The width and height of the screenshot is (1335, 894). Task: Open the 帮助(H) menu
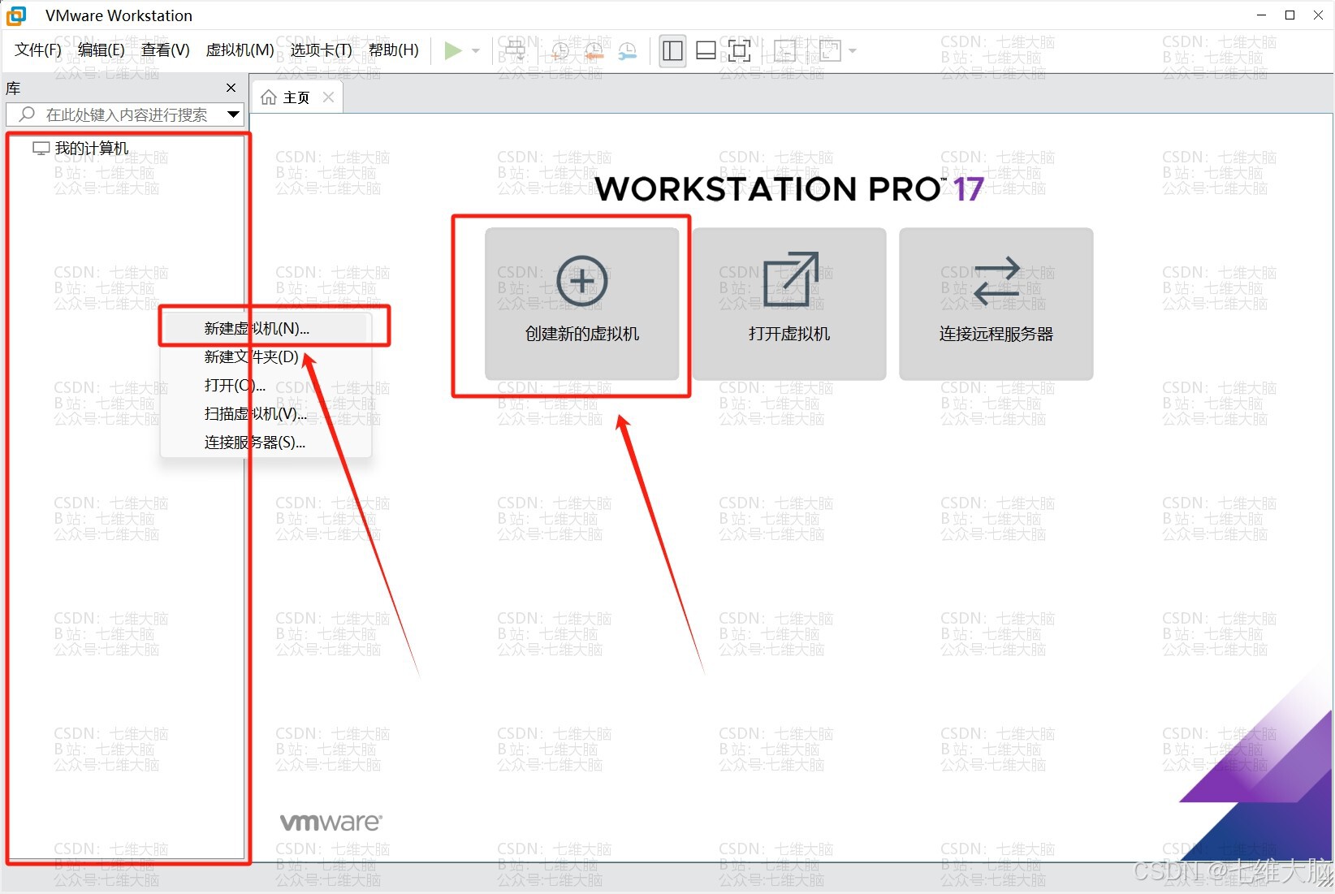(x=394, y=50)
